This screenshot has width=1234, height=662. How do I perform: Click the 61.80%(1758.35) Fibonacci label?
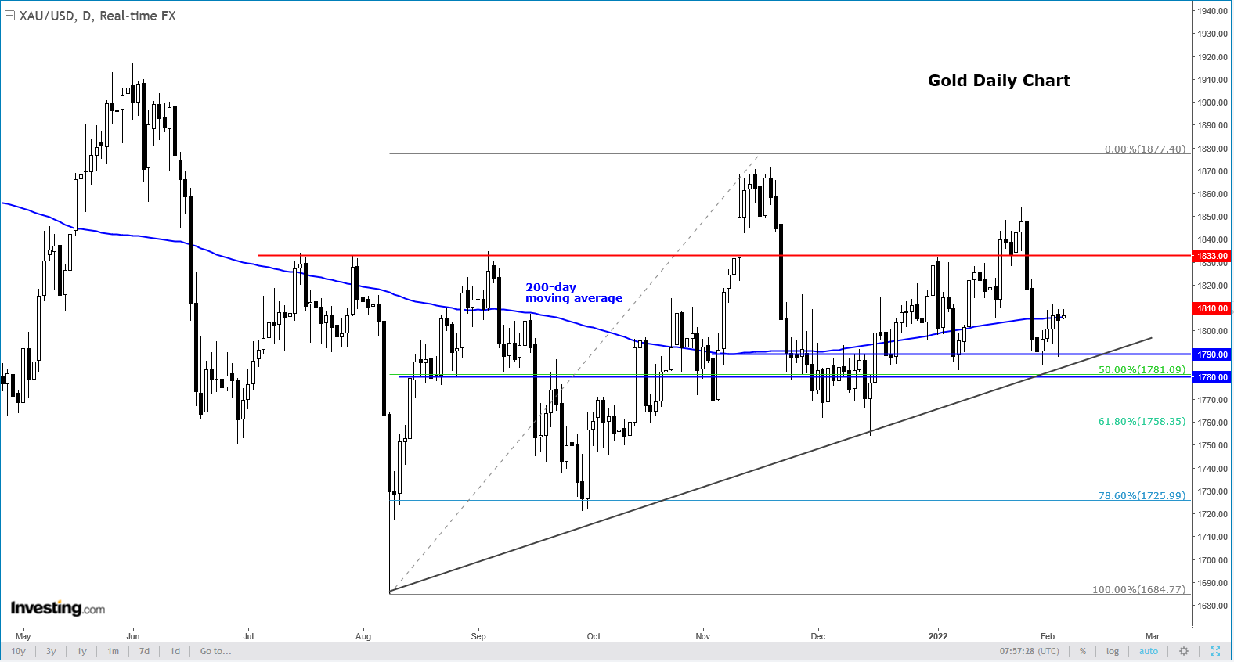tap(1142, 421)
